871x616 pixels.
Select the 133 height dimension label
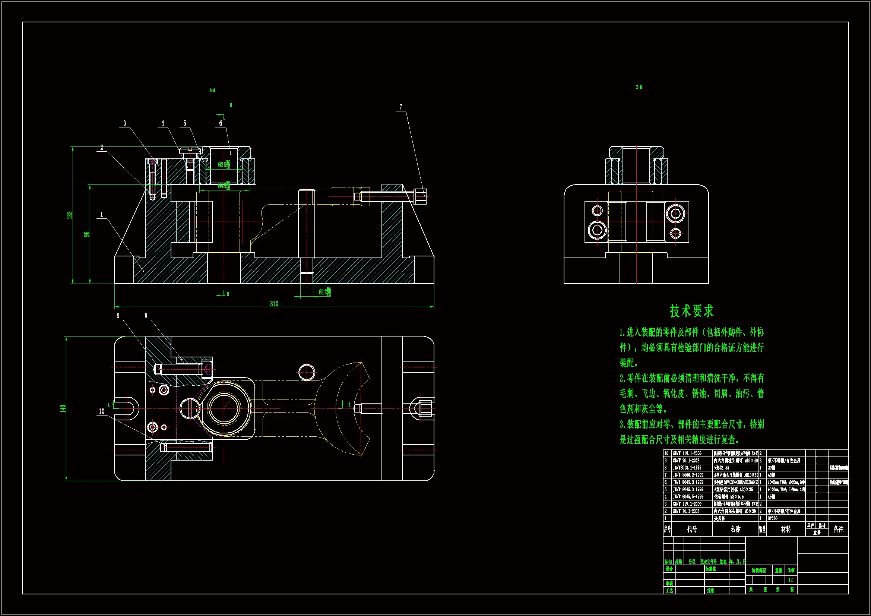69,215
